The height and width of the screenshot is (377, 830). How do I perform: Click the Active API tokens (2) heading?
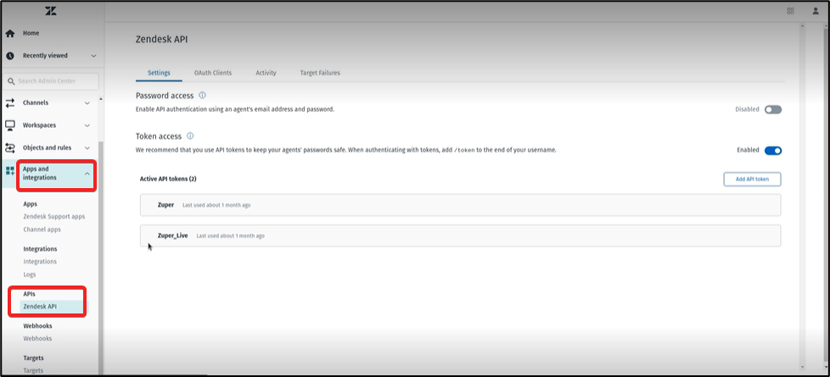(168, 180)
